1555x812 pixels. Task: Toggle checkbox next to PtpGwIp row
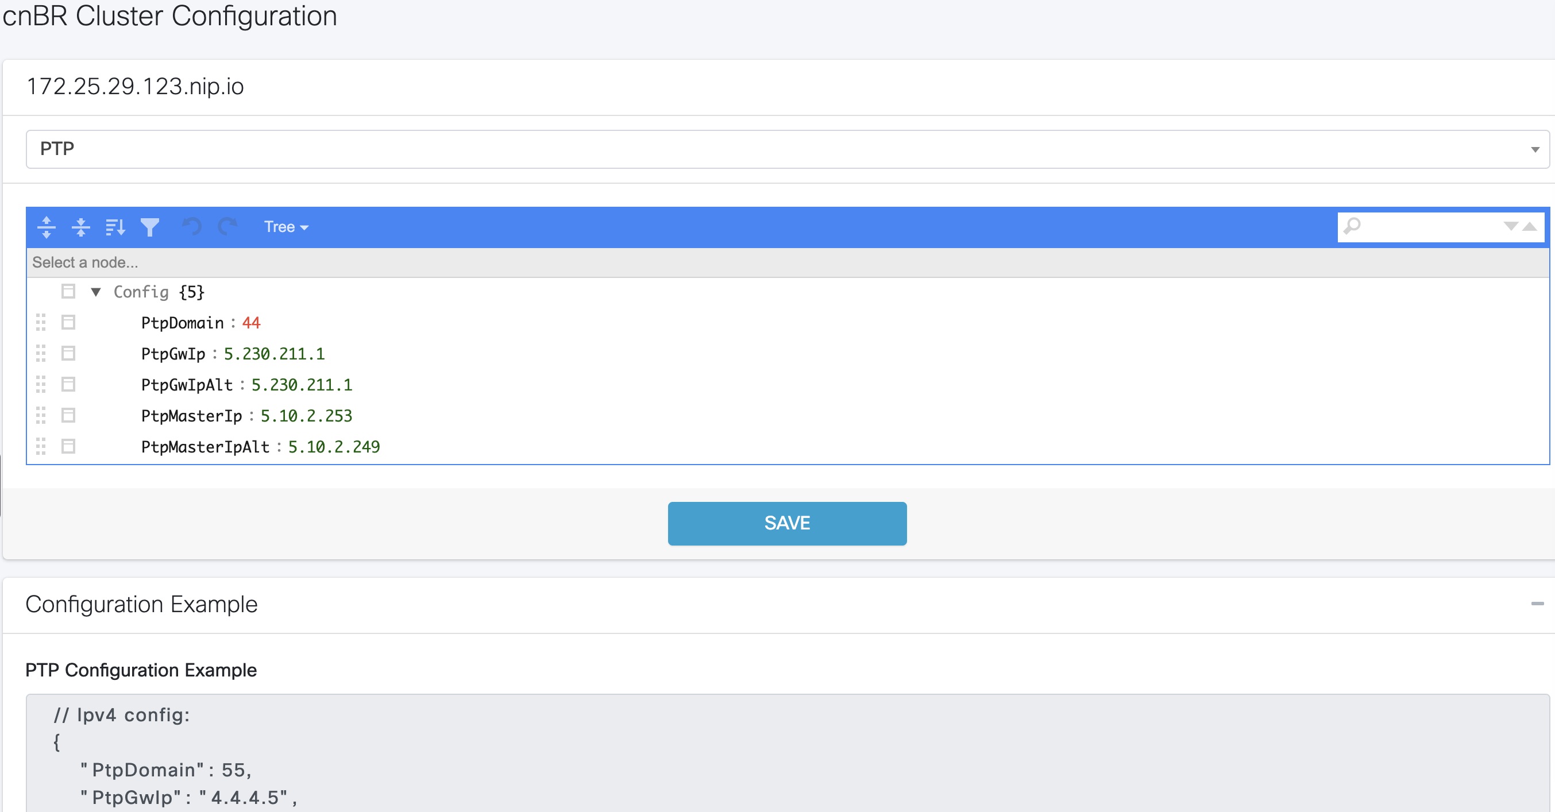point(70,354)
